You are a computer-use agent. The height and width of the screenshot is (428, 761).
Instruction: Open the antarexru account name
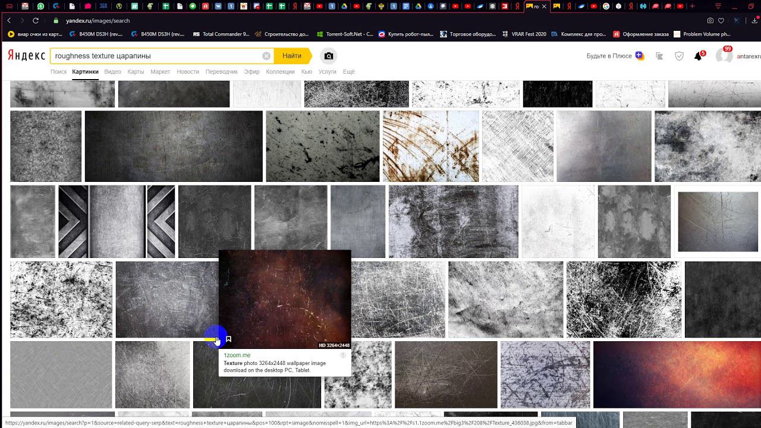tap(749, 56)
